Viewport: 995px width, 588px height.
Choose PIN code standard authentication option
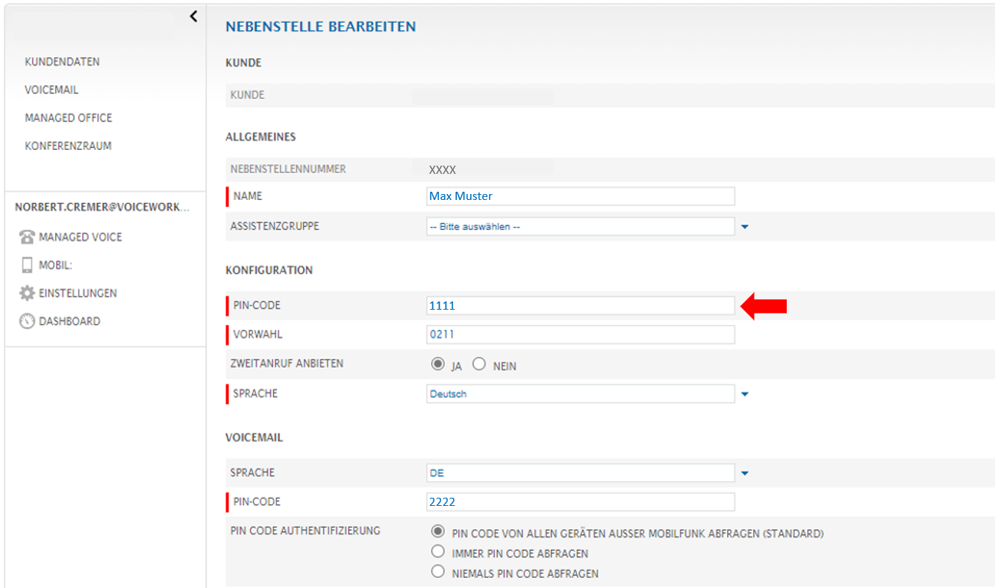click(x=438, y=532)
